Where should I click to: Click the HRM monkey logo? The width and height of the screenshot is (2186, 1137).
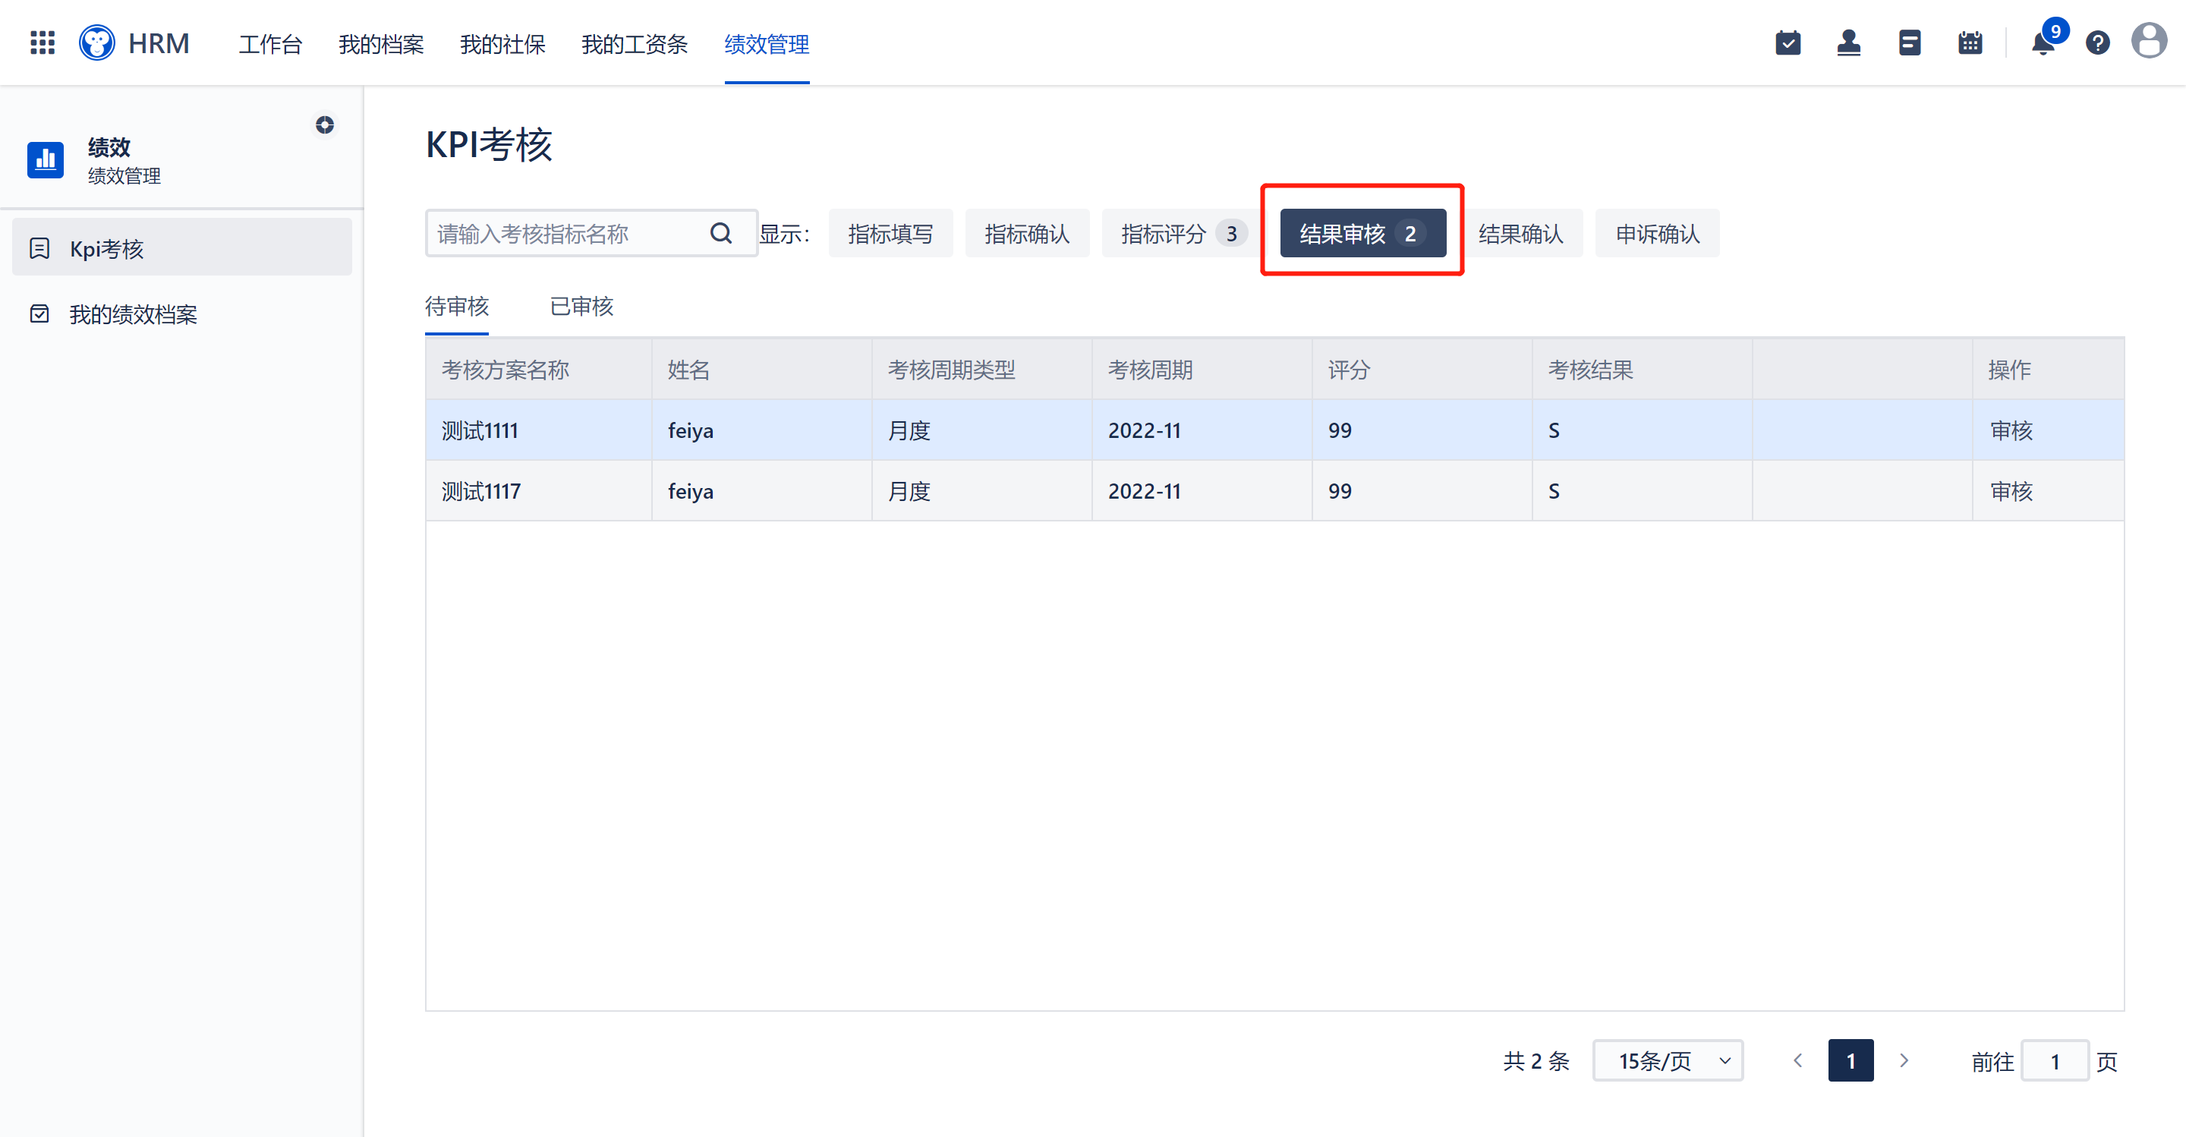pos(96,43)
